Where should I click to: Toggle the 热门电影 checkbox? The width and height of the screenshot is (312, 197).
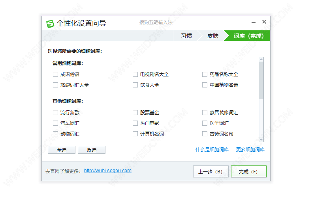(x=135, y=123)
